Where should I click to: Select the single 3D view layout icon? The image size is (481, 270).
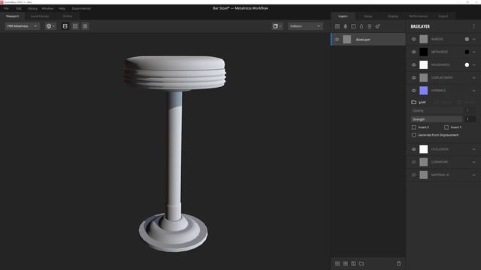[65, 26]
